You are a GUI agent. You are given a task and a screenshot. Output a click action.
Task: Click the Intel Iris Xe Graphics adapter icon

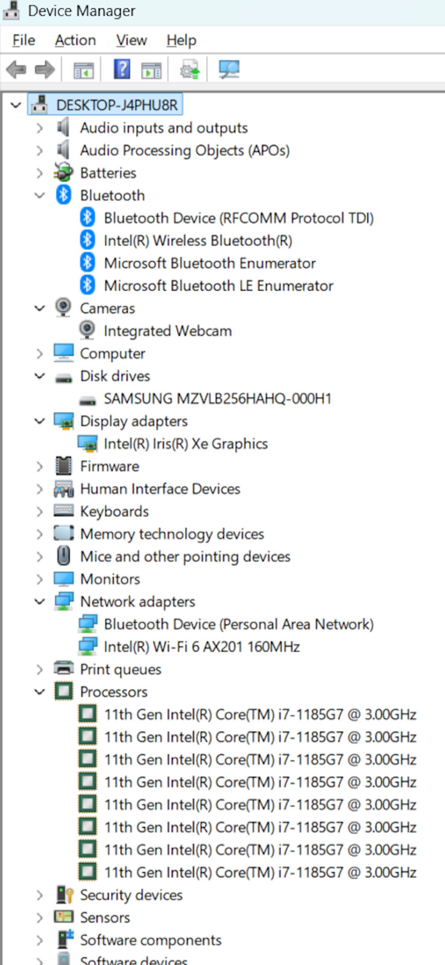[x=88, y=444]
